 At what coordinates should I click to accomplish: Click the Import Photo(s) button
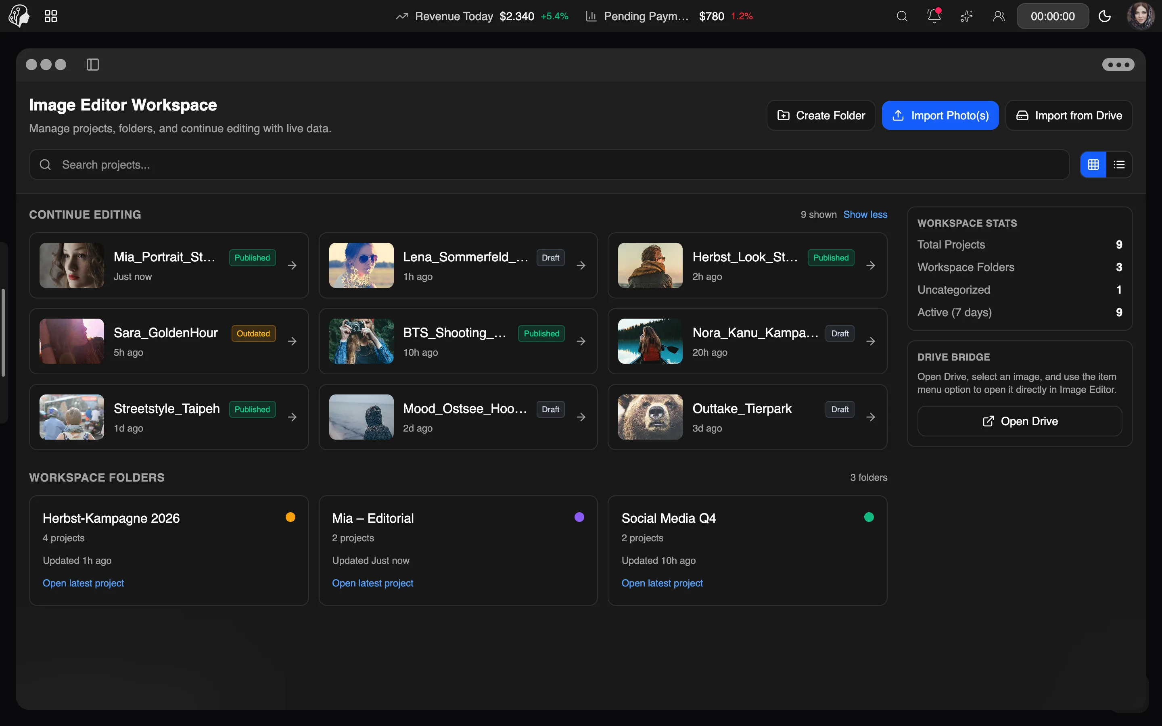[x=940, y=115]
